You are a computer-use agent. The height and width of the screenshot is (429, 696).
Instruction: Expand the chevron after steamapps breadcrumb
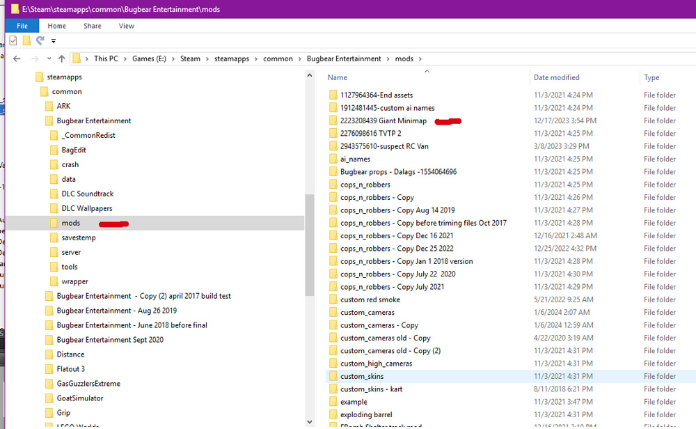coord(256,58)
